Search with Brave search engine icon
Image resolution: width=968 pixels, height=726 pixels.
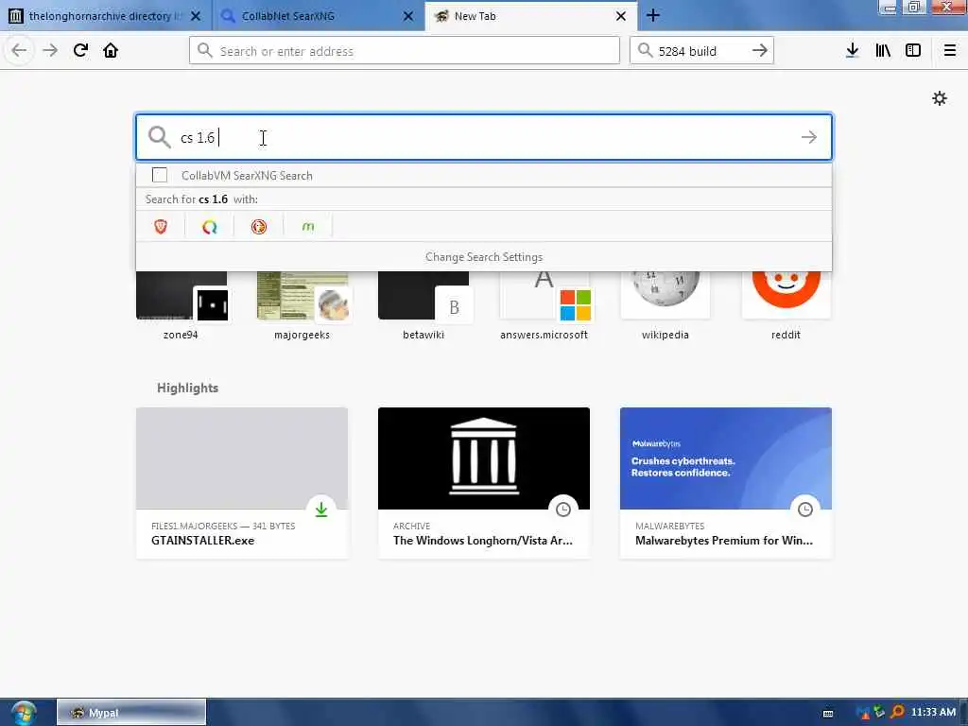[x=161, y=227]
